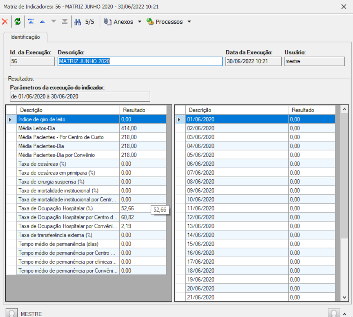Click the Anexos paperclip icon

107,22
